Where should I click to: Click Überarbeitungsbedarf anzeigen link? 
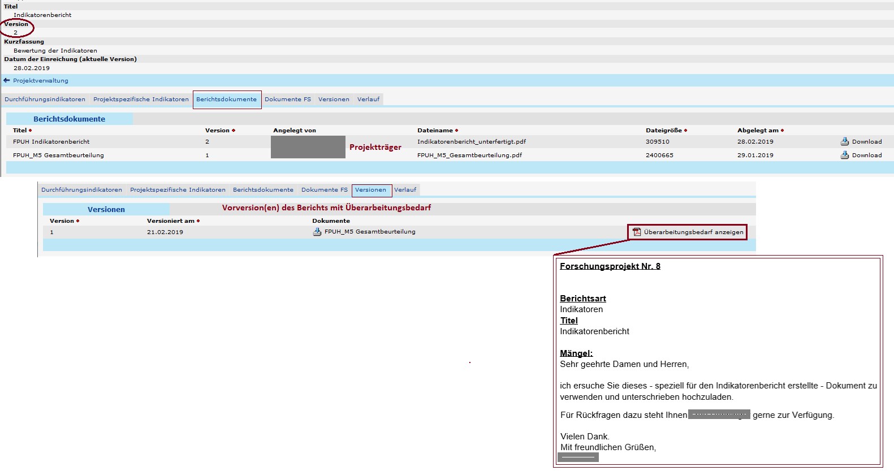[693, 232]
